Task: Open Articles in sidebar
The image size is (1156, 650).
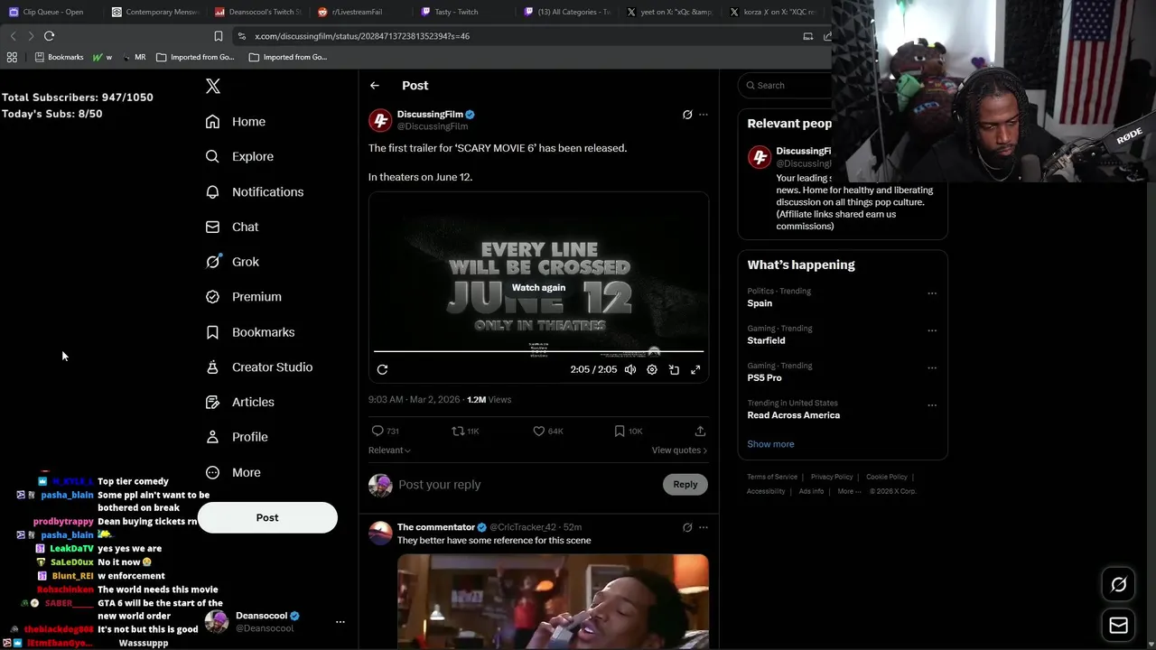Action: (239, 402)
